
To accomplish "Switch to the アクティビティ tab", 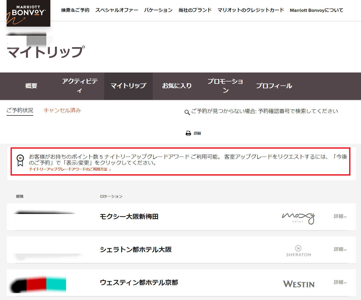I will pyautogui.click(x=80, y=86).
